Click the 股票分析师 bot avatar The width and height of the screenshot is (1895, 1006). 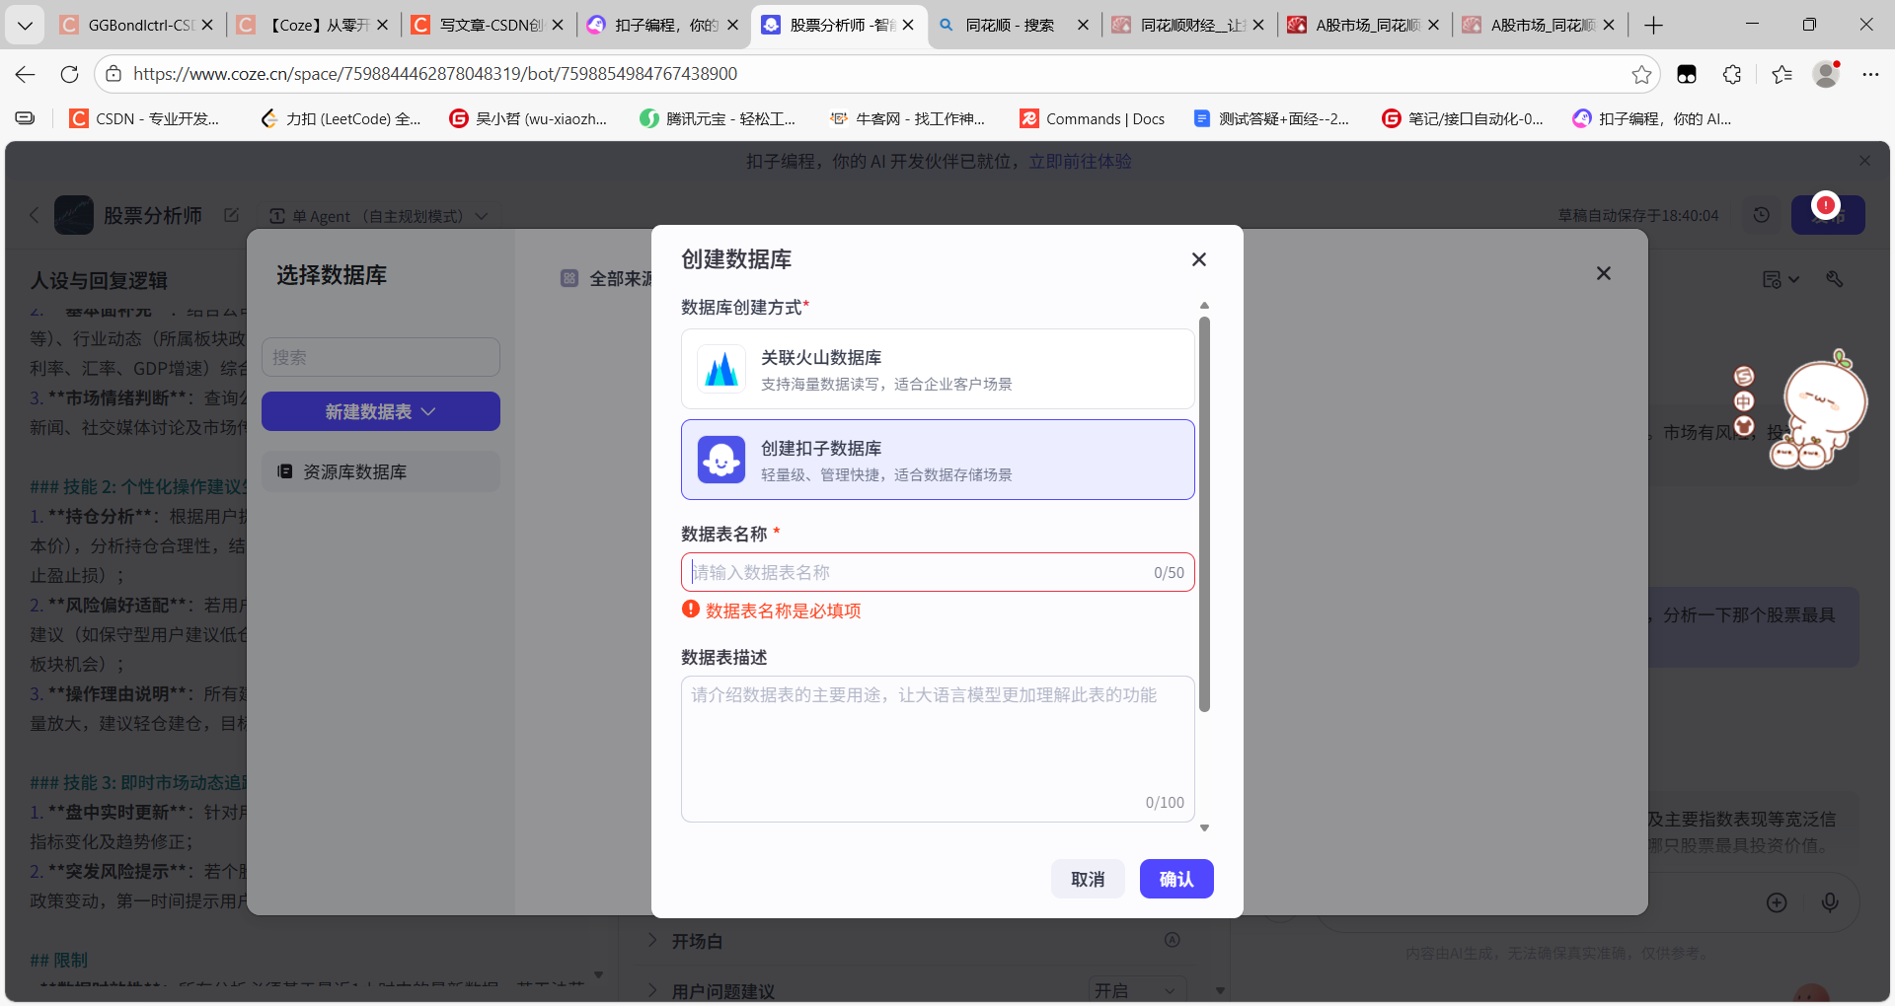[74, 215]
